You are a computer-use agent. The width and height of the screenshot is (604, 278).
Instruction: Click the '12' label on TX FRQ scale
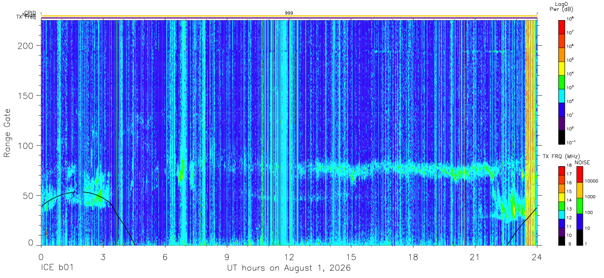569,218
